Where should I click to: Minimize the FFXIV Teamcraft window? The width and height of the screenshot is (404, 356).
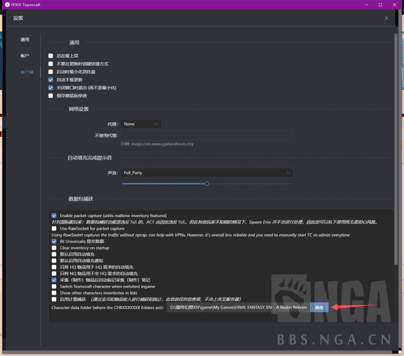click(367, 5)
